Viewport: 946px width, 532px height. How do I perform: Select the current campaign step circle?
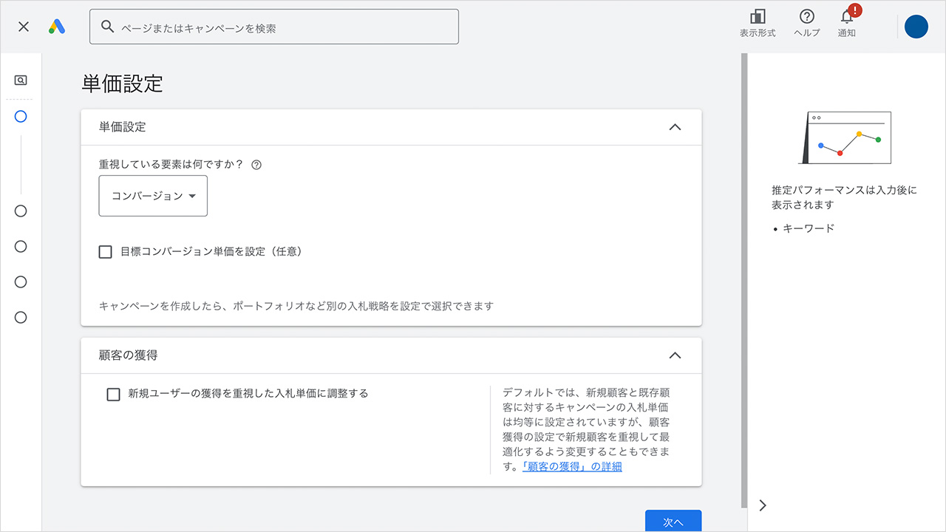point(21,116)
